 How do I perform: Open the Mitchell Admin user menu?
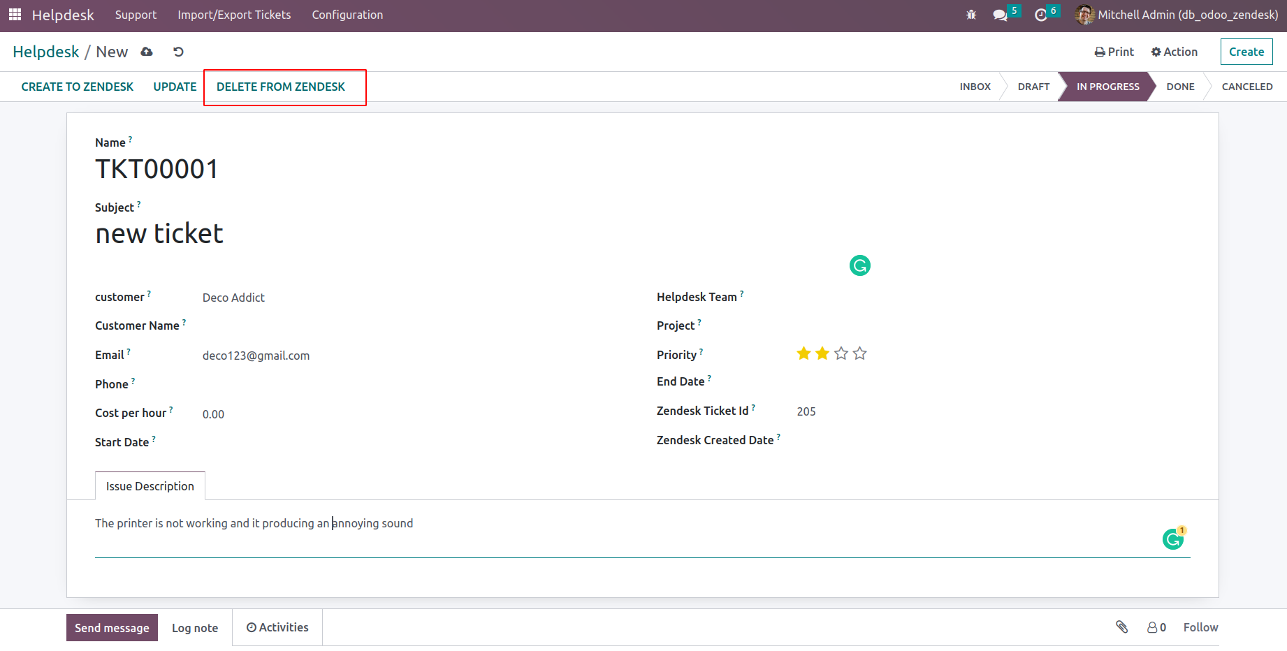(1177, 15)
